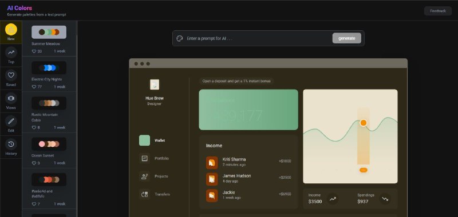Select Portfolio label in preview menu
Viewport: 458px width, 217px height.
[x=162, y=158]
